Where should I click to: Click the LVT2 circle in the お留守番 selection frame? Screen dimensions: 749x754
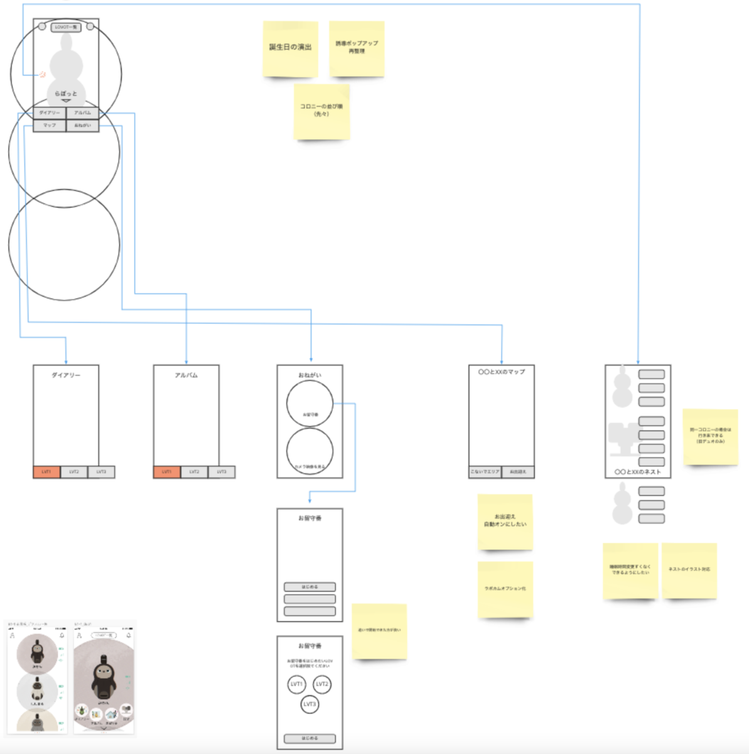pos(322,684)
